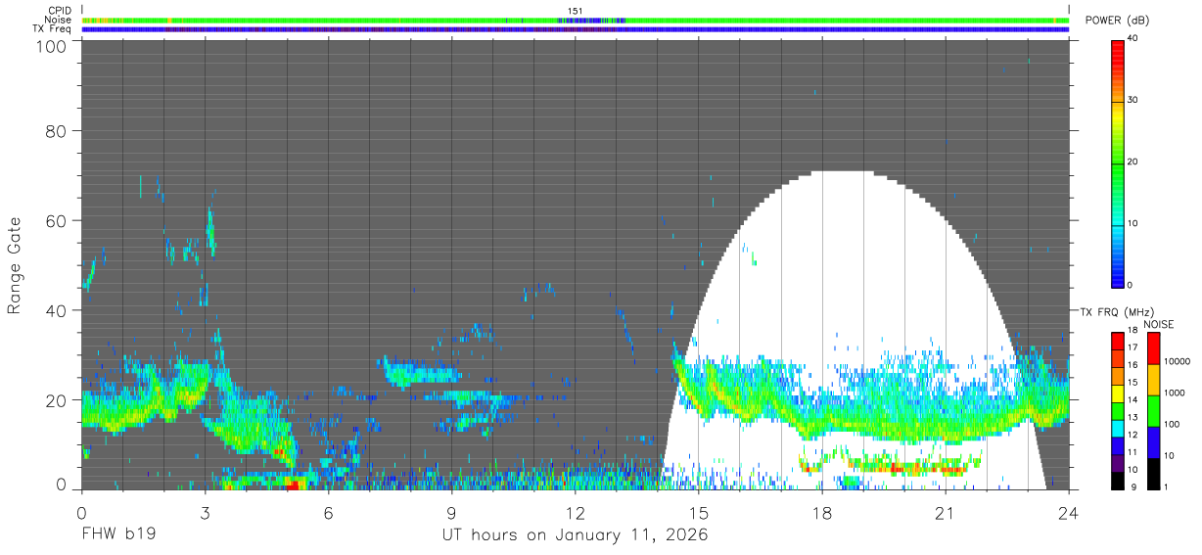Click the TX Freq row label
The image size is (1202, 555).
click(x=53, y=28)
